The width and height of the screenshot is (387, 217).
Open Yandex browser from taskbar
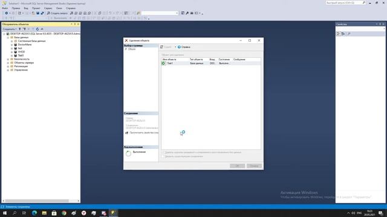(x=83, y=213)
